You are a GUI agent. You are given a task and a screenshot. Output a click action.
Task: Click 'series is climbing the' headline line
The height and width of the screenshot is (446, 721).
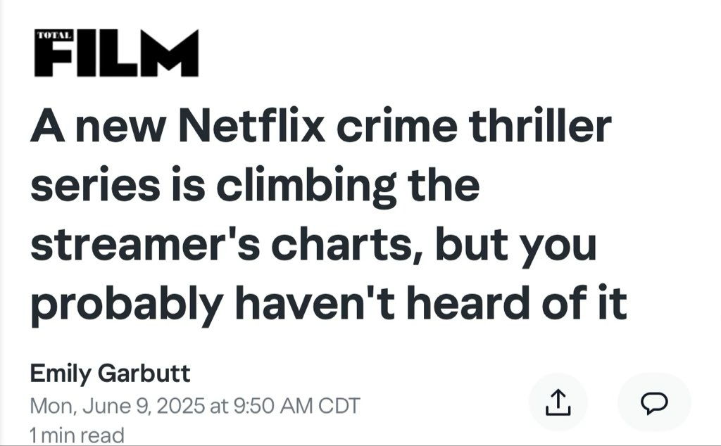coord(255,186)
